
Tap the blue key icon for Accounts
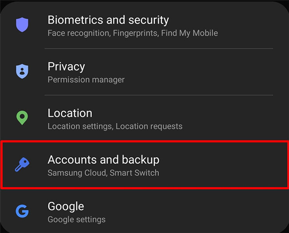pyautogui.click(x=22, y=164)
